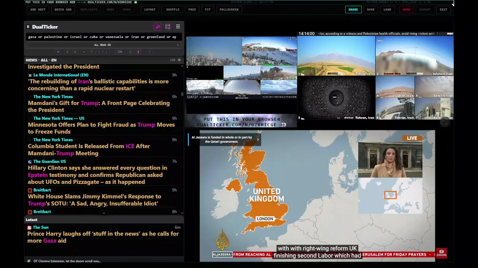Open news panel settings gear icon
478x268 pixels.
click(179, 60)
